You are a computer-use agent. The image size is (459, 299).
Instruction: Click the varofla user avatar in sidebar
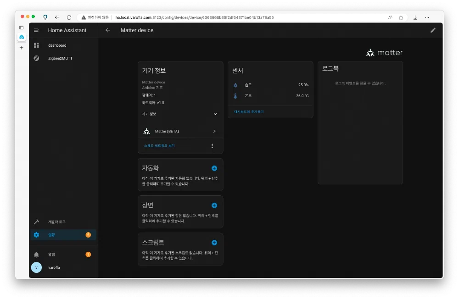click(36, 267)
